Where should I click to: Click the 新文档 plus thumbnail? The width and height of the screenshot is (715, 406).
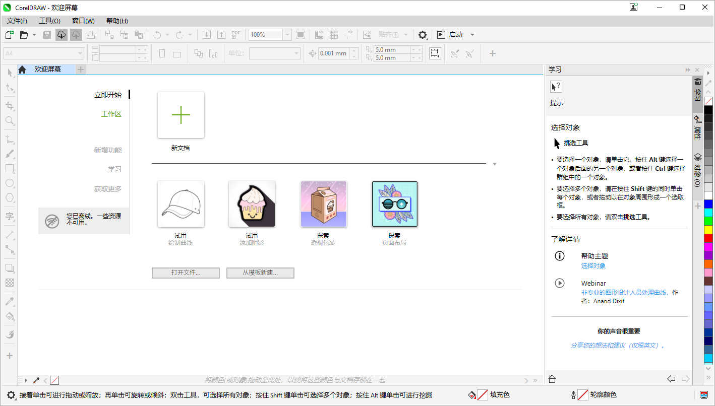tap(181, 115)
